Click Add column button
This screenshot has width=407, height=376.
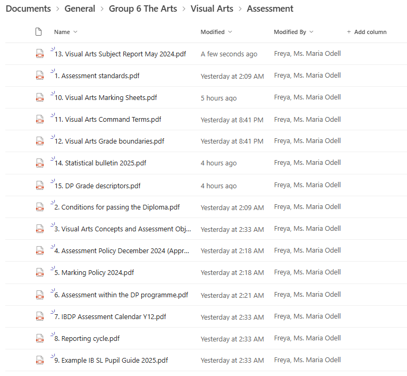click(x=367, y=32)
